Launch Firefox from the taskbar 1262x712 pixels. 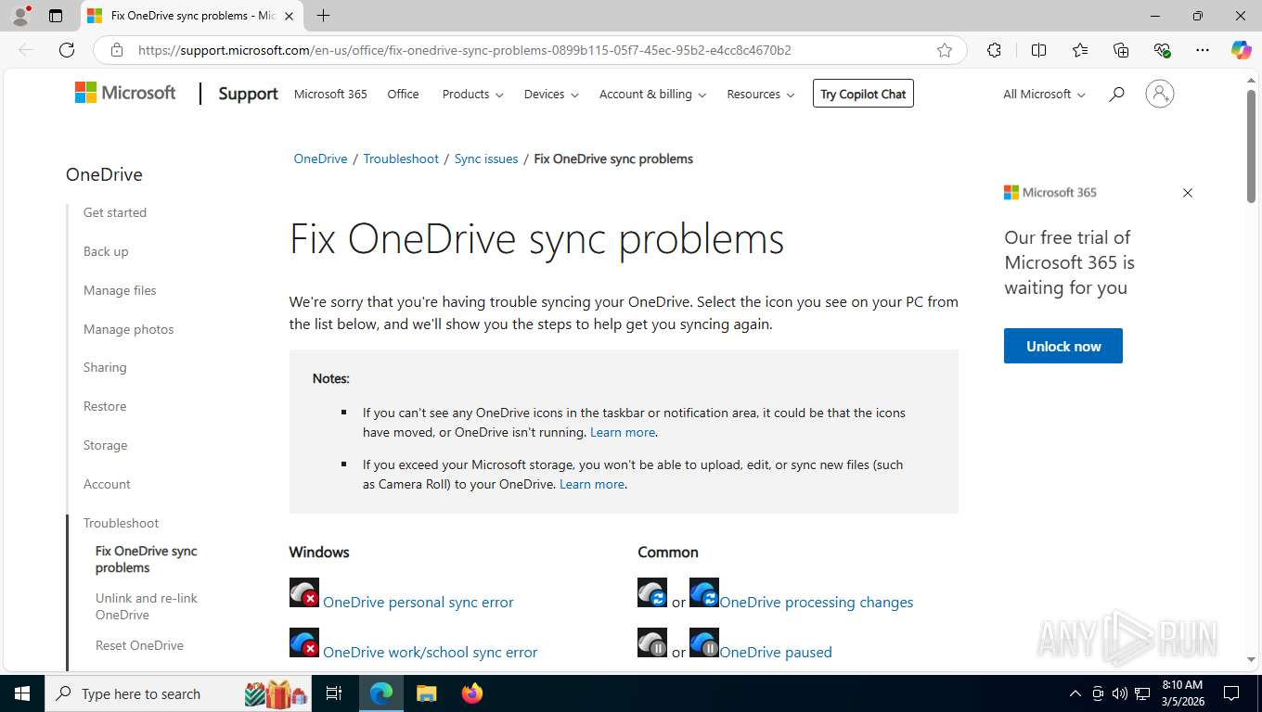click(472, 693)
